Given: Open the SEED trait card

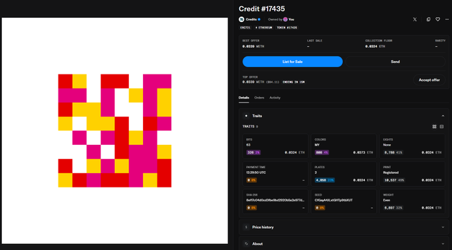Looking at the screenshot, I should [344, 201].
